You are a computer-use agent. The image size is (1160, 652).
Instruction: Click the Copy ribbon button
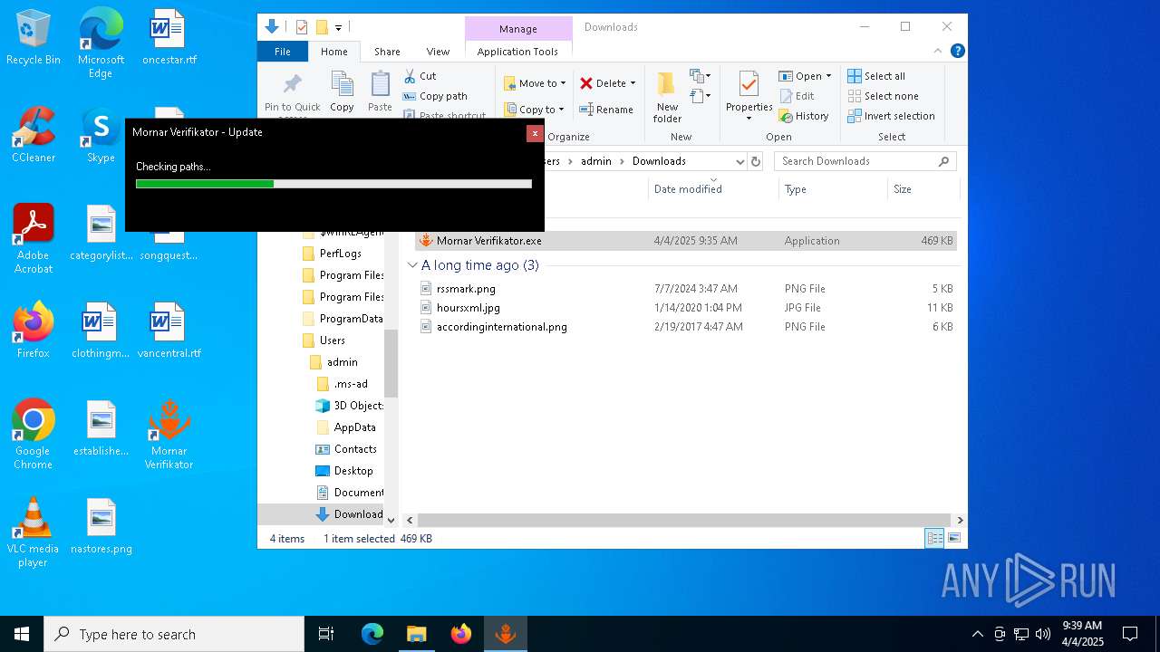(342, 92)
